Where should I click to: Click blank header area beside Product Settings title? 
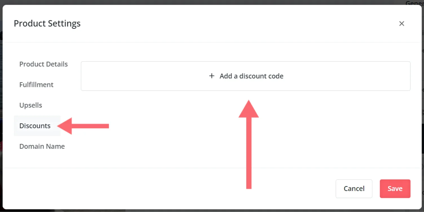coord(226,23)
